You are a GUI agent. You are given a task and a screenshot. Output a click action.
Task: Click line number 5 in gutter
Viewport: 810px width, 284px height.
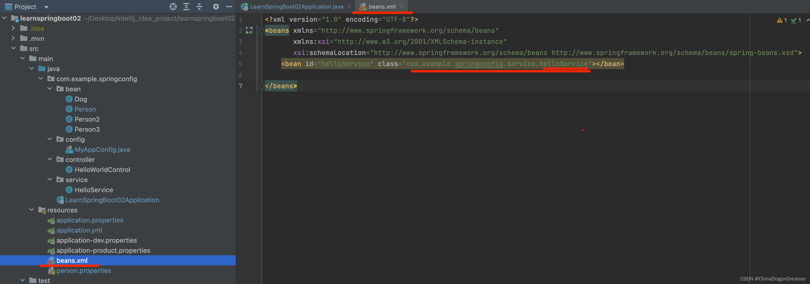click(240, 64)
